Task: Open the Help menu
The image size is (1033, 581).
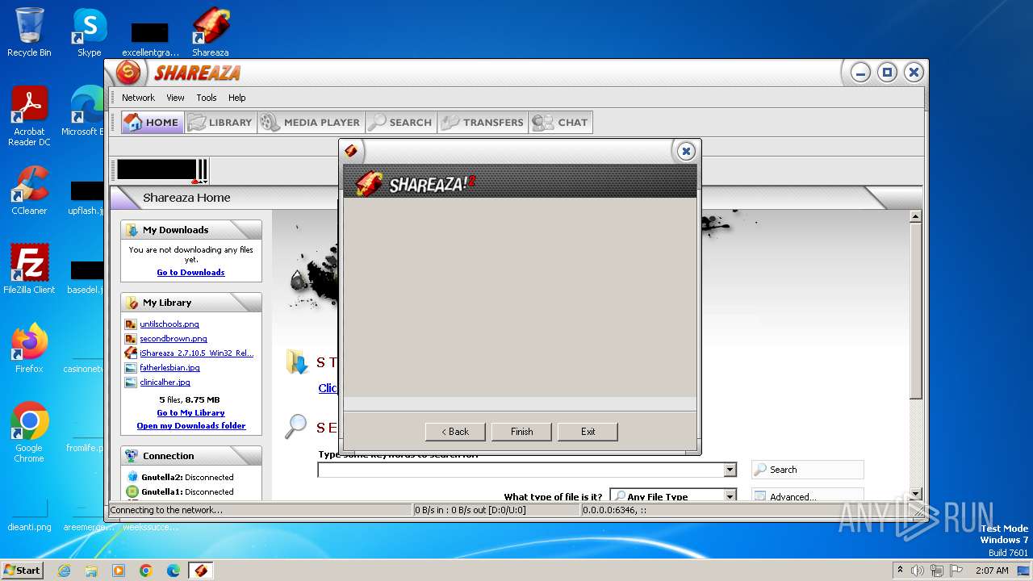Action: (236, 98)
